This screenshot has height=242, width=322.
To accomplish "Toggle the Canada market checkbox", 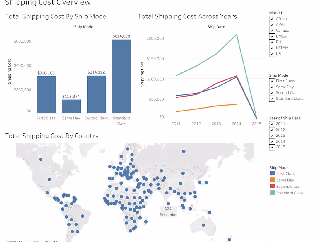I will point(272,30).
